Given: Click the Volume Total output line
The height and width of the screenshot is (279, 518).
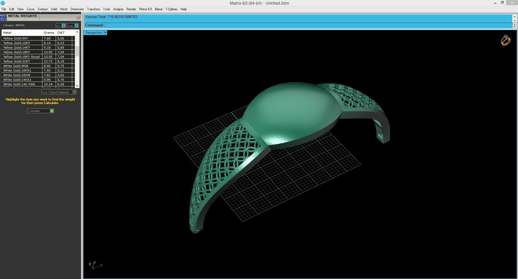Looking at the screenshot, I should 111,17.
